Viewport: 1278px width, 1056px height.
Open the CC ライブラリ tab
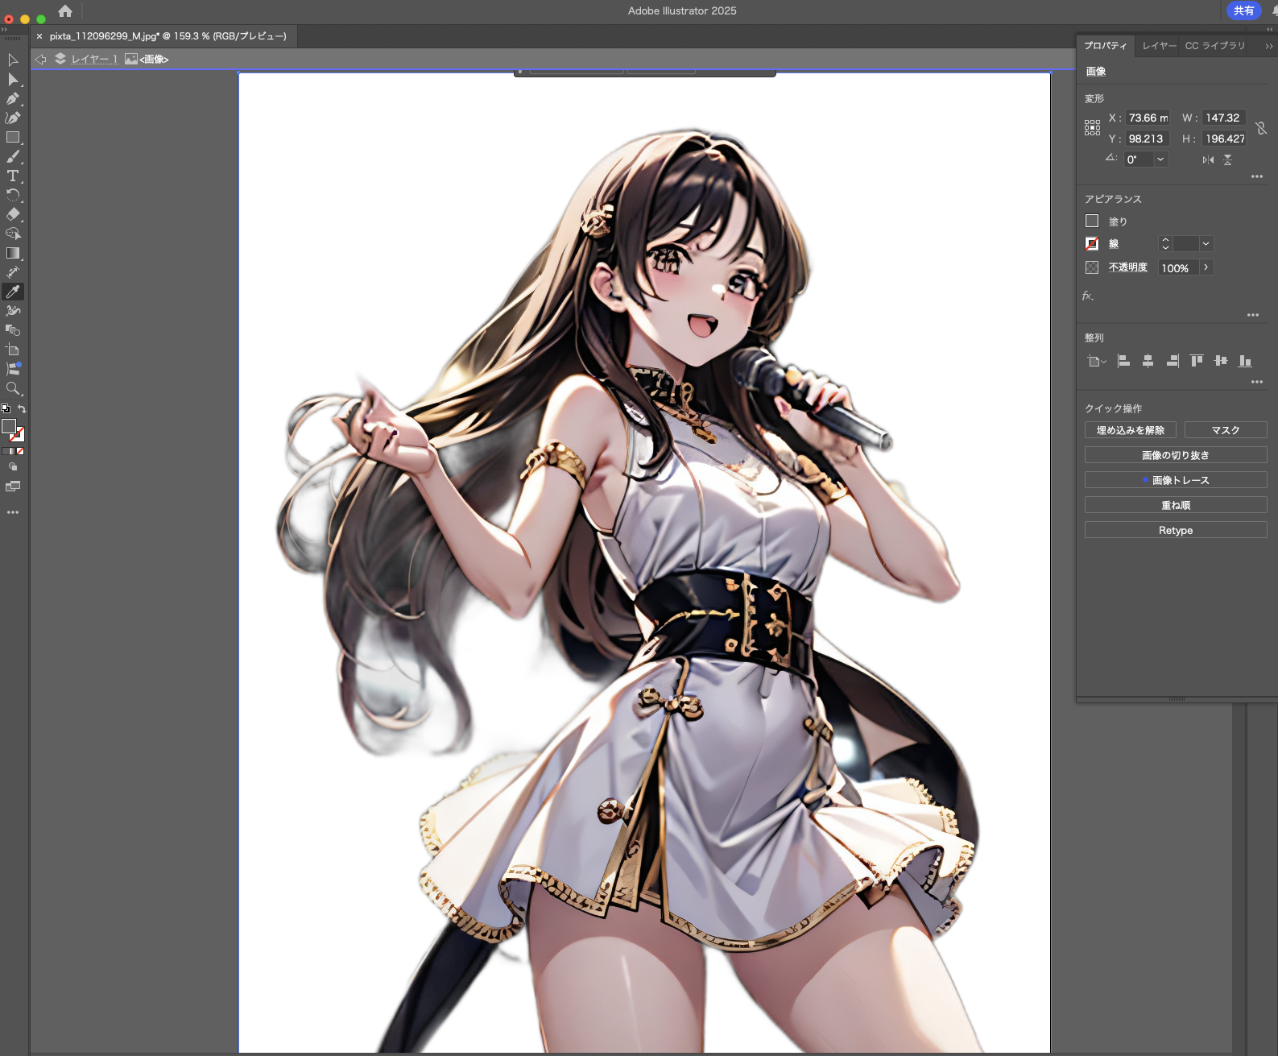coord(1214,46)
